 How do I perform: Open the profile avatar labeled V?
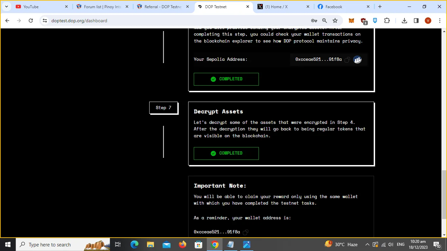[x=428, y=21]
